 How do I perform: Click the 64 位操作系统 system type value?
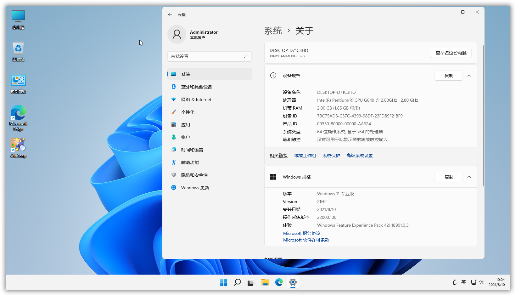[350, 132]
